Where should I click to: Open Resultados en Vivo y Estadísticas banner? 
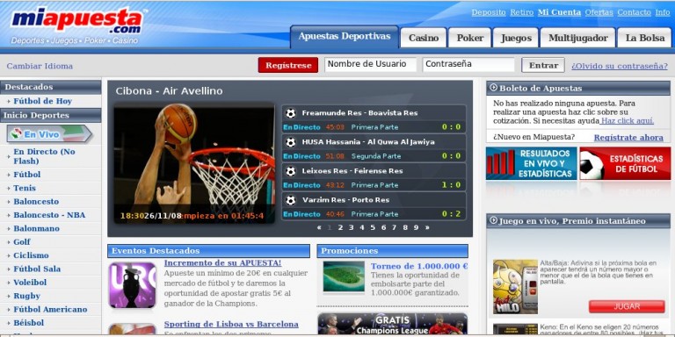pos(531,163)
